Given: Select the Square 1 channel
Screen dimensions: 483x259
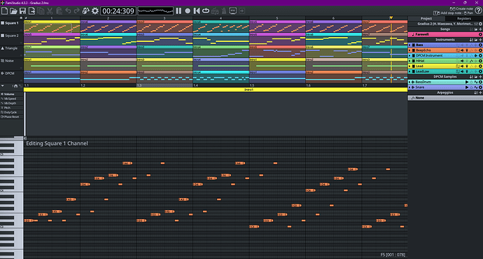Looking at the screenshot, I should coord(12,23).
